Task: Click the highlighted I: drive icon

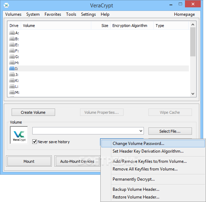Action: pyautogui.click(x=12, y=69)
